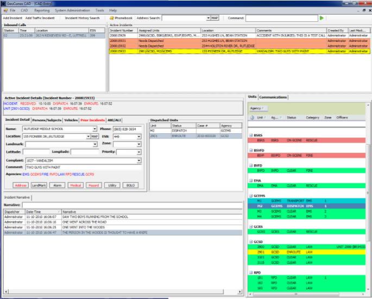This screenshot has width=372, height=299.
Task: Click the clock icon in Units header
Action: pyautogui.click(x=252, y=117)
